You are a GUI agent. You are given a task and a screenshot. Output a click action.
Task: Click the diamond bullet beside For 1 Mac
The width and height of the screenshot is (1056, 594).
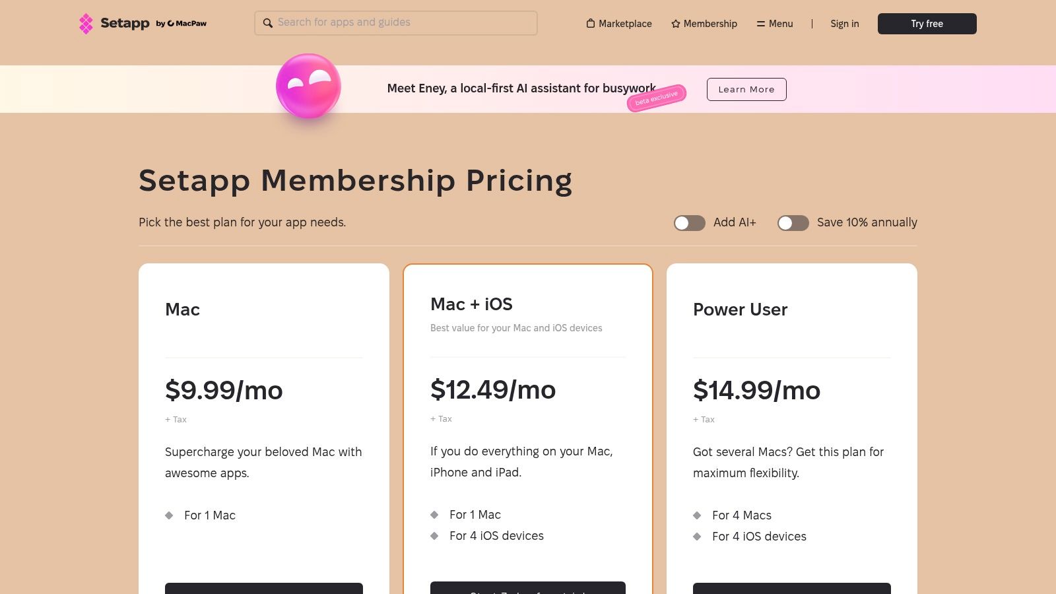pyautogui.click(x=170, y=515)
